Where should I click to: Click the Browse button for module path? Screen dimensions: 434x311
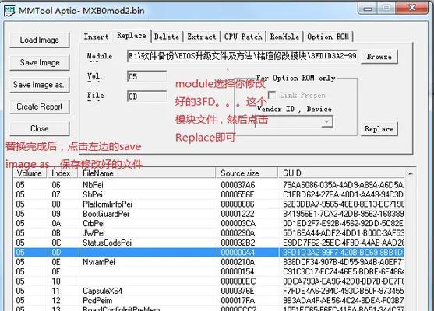[x=379, y=57]
